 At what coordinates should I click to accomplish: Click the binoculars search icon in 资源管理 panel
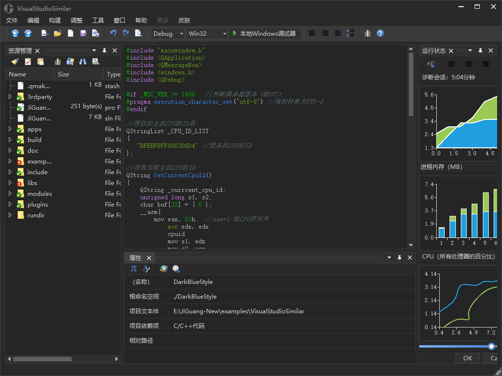pyautogui.click(x=83, y=61)
